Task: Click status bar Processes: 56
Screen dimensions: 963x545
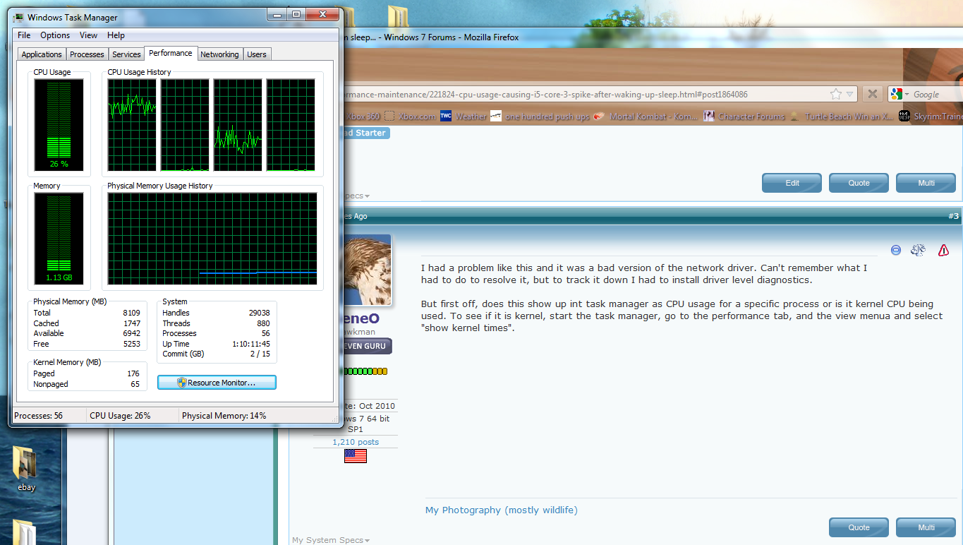Action: pyautogui.click(x=39, y=416)
